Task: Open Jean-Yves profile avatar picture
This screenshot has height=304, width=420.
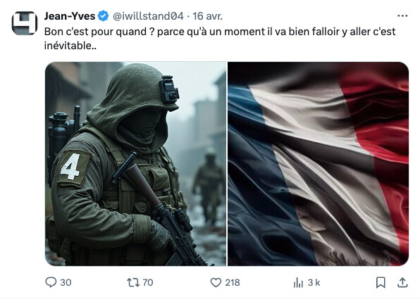Action: tap(25, 23)
